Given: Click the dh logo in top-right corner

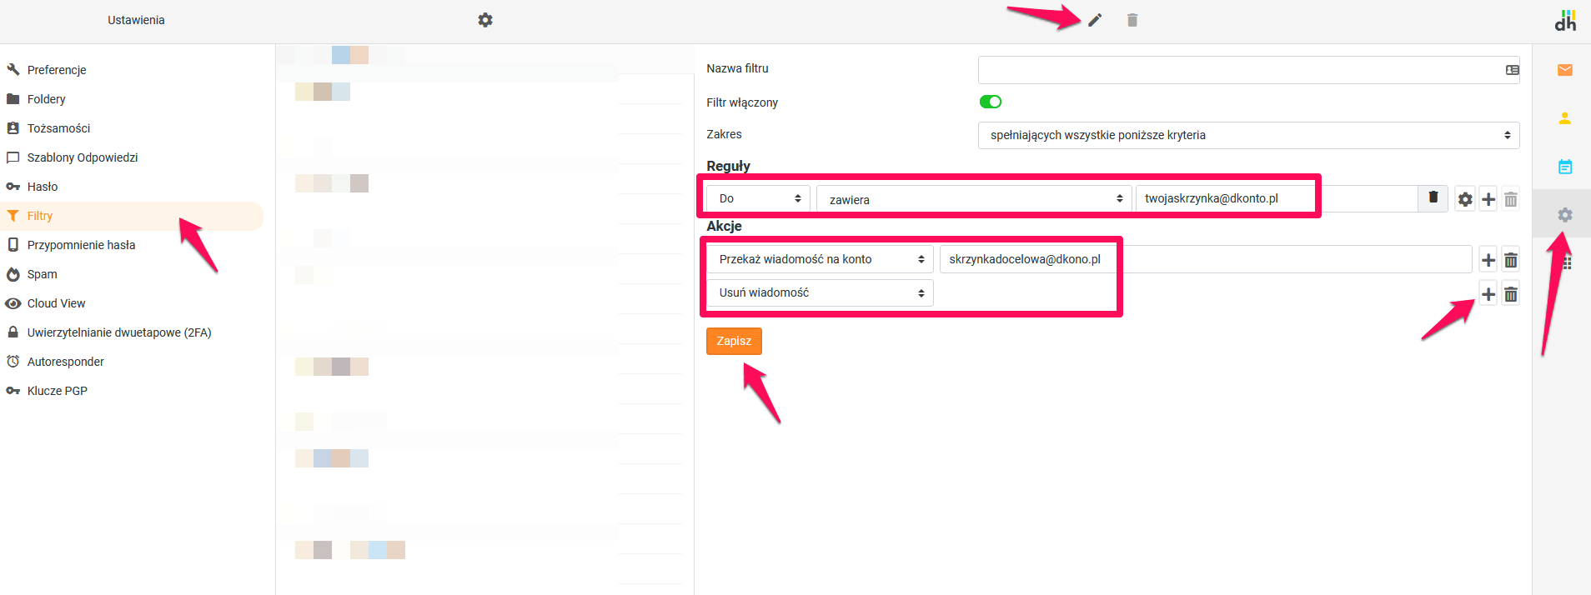Looking at the screenshot, I should 1565,21.
